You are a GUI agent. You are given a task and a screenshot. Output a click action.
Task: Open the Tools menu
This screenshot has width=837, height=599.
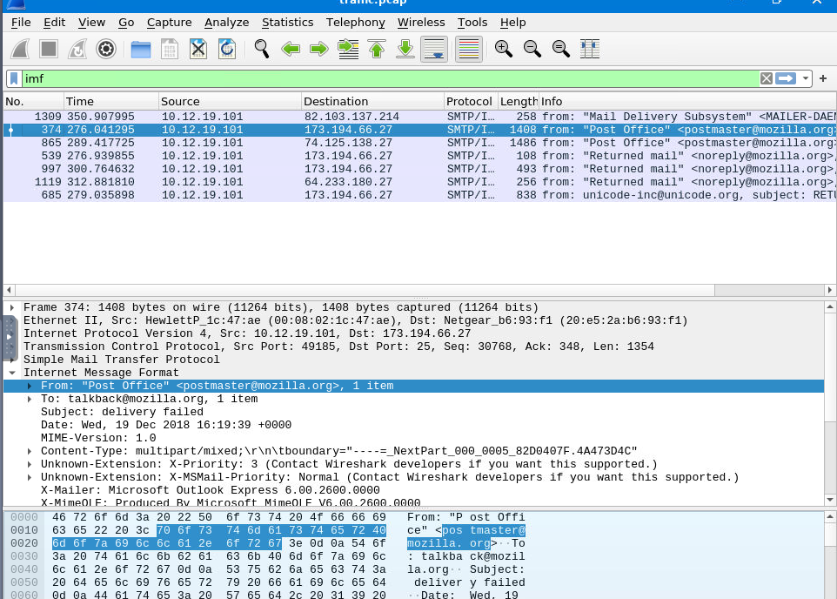(x=472, y=23)
